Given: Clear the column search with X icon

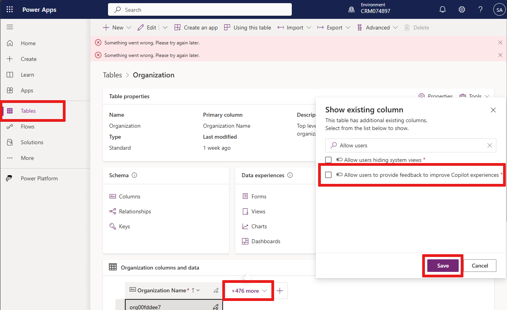Looking at the screenshot, I should [489, 145].
